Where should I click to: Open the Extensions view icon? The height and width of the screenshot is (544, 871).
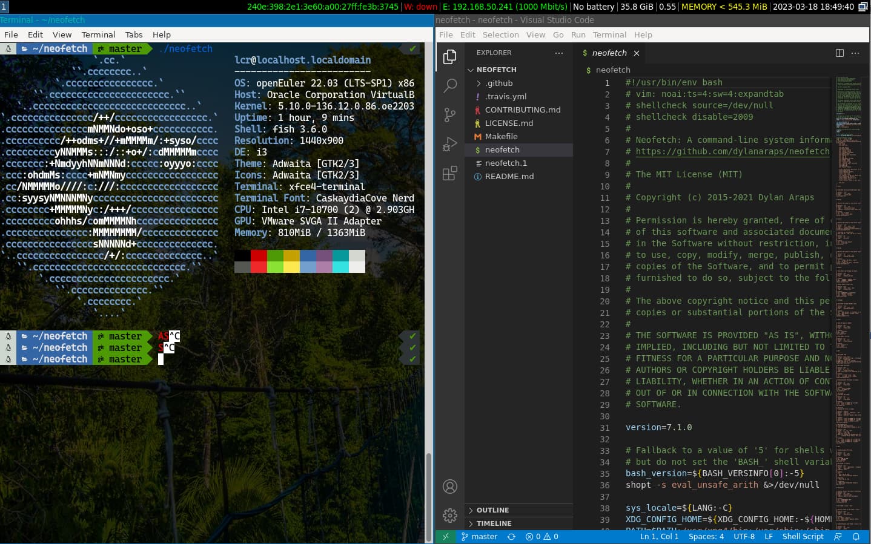(x=449, y=174)
